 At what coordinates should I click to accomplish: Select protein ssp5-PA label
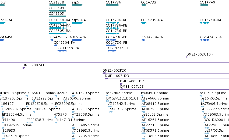tap(79, 37)
